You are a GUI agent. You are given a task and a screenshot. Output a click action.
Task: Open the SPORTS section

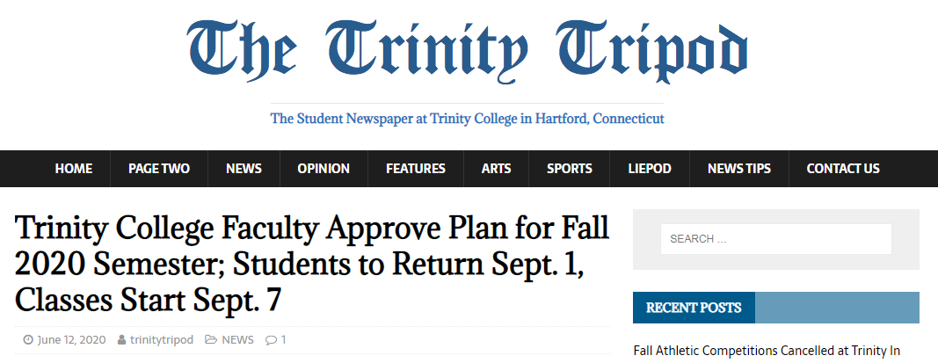[x=570, y=169]
